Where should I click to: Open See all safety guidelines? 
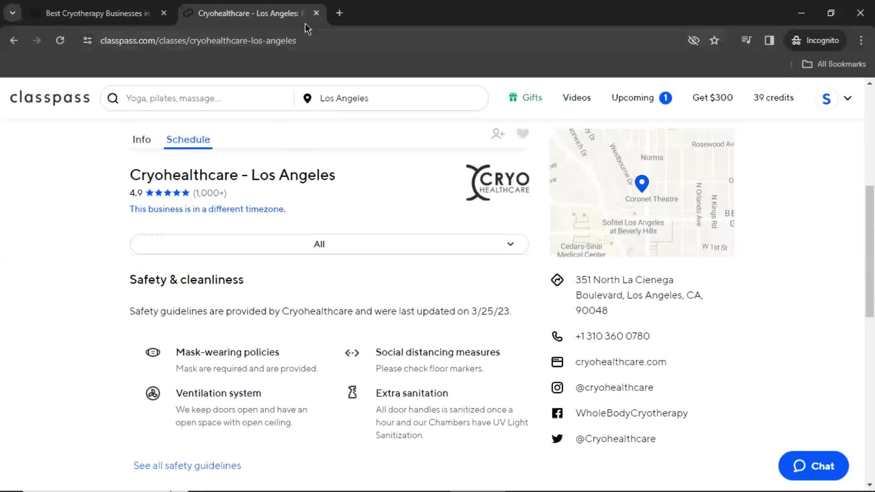pos(187,466)
